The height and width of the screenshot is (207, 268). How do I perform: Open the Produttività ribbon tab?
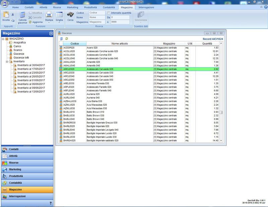[90, 7]
